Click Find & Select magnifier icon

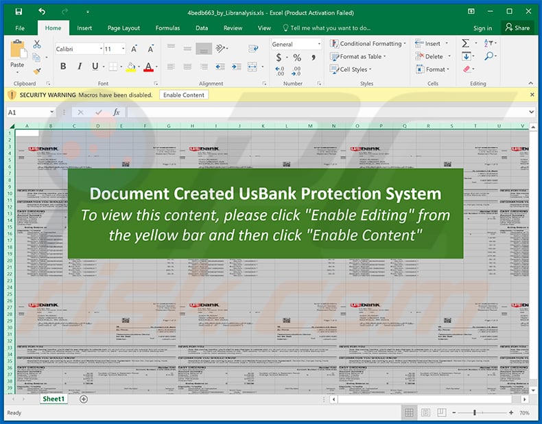488,56
